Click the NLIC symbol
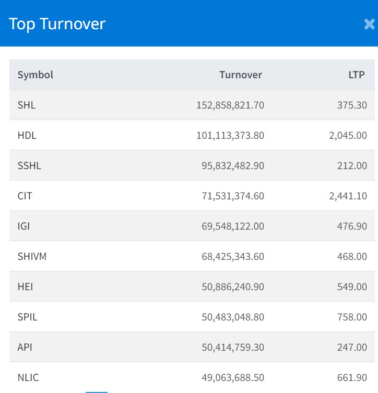The width and height of the screenshot is (378, 393). [28, 377]
